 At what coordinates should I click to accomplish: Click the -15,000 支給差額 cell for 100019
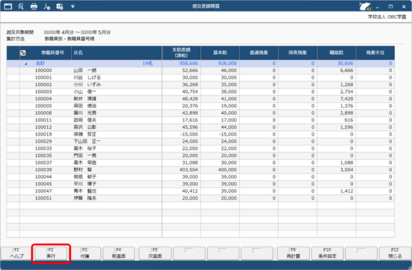coord(181,134)
